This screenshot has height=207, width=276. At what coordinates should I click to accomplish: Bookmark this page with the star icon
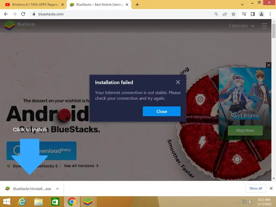233,14
